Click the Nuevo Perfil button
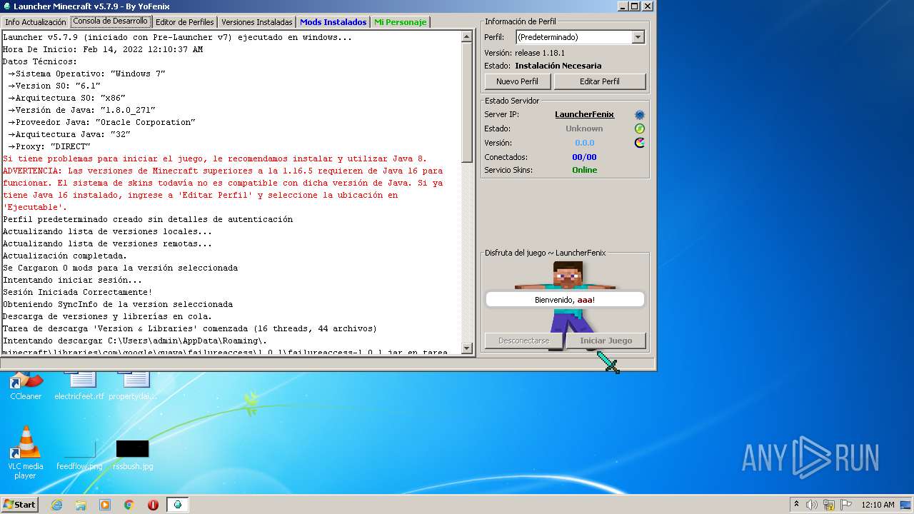The width and height of the screenshot is (914, 514). tap(518, 81)
